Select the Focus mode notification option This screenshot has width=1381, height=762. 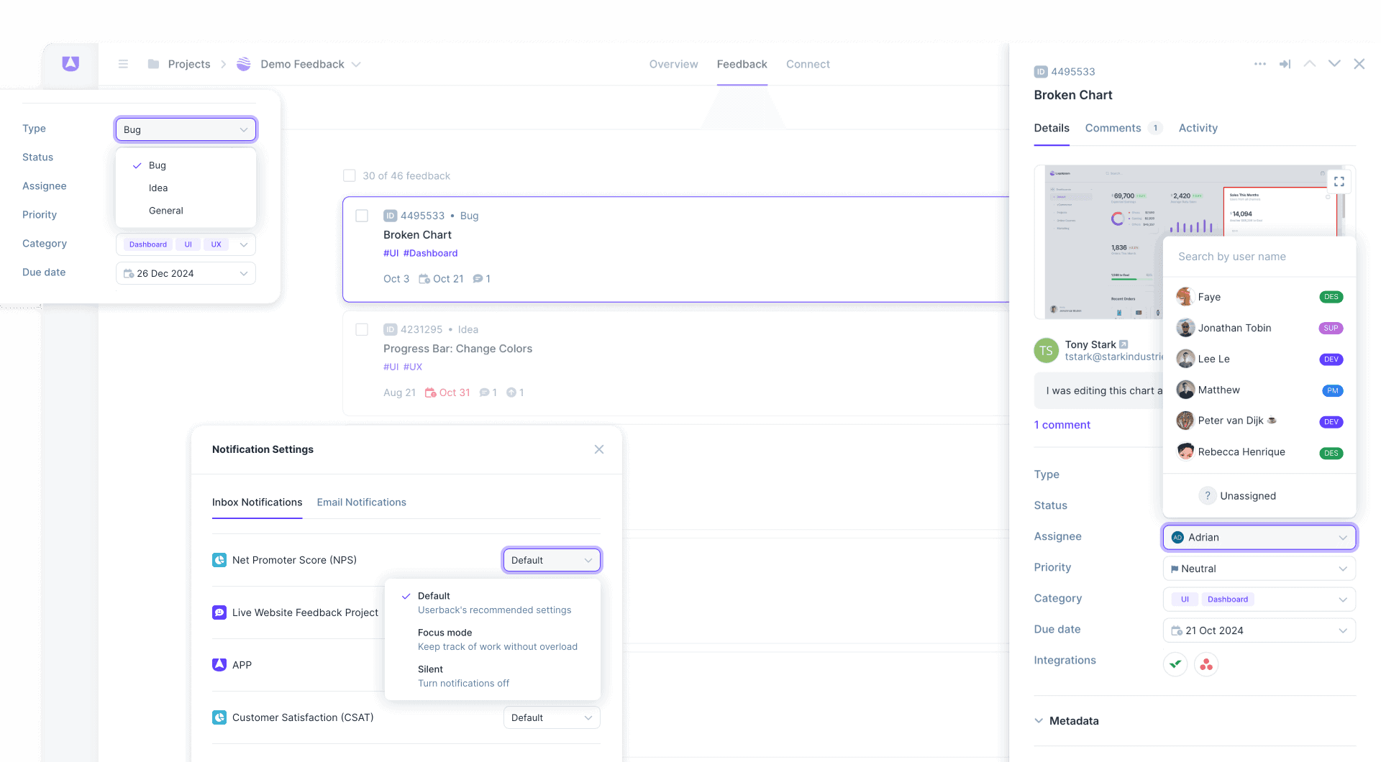click(x=445, y=633)
